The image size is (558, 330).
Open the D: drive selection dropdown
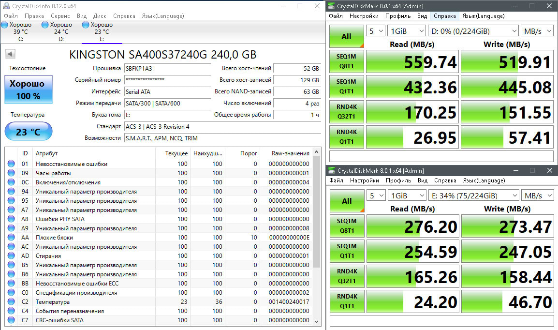[473, 31]
